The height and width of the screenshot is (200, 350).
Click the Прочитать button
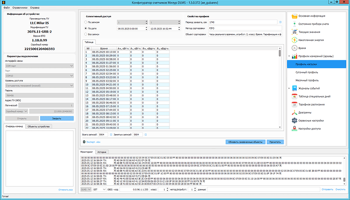point(275,142)
